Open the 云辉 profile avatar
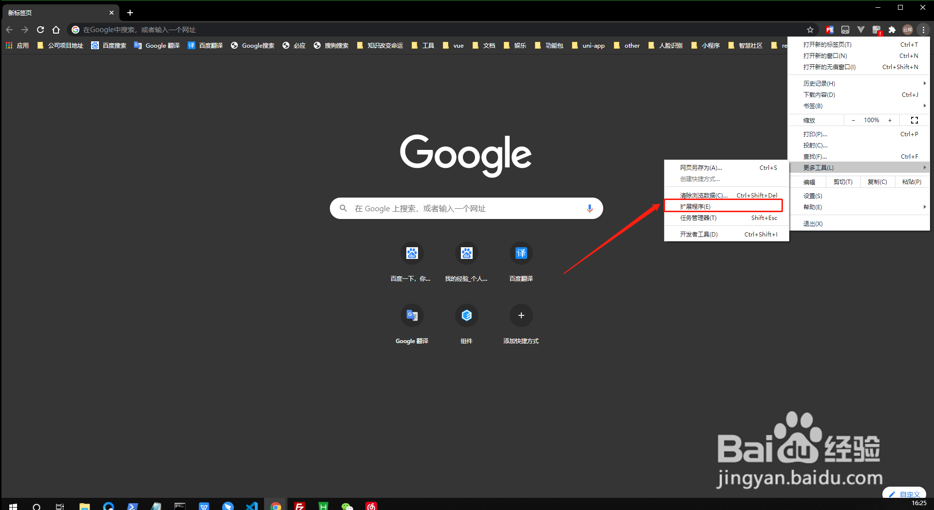The height and width of the screenshot is (510, 934). [908, 30]
